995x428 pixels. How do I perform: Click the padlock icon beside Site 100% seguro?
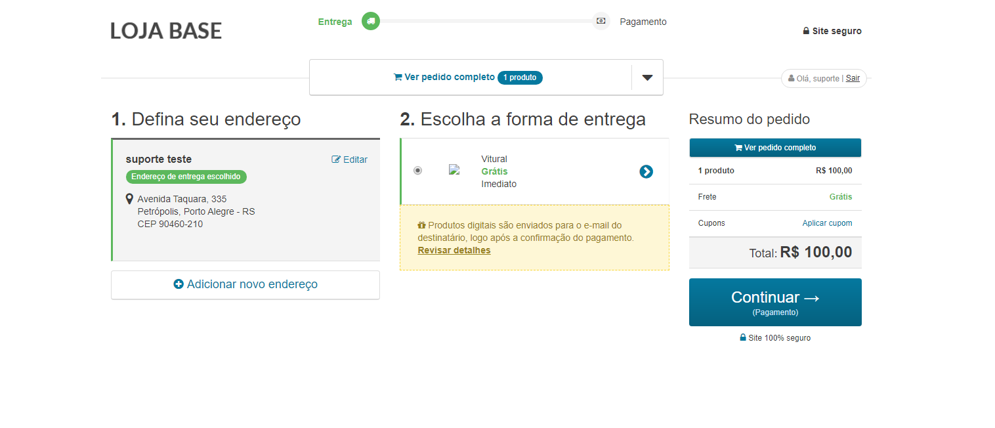point(743,337)
